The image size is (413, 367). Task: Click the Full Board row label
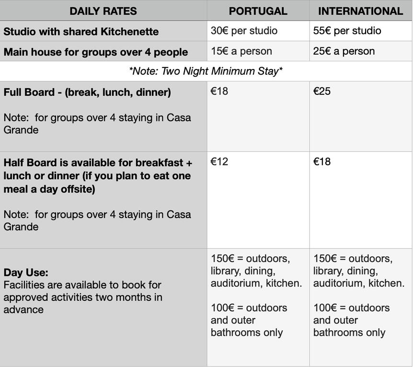pos(87,92)
